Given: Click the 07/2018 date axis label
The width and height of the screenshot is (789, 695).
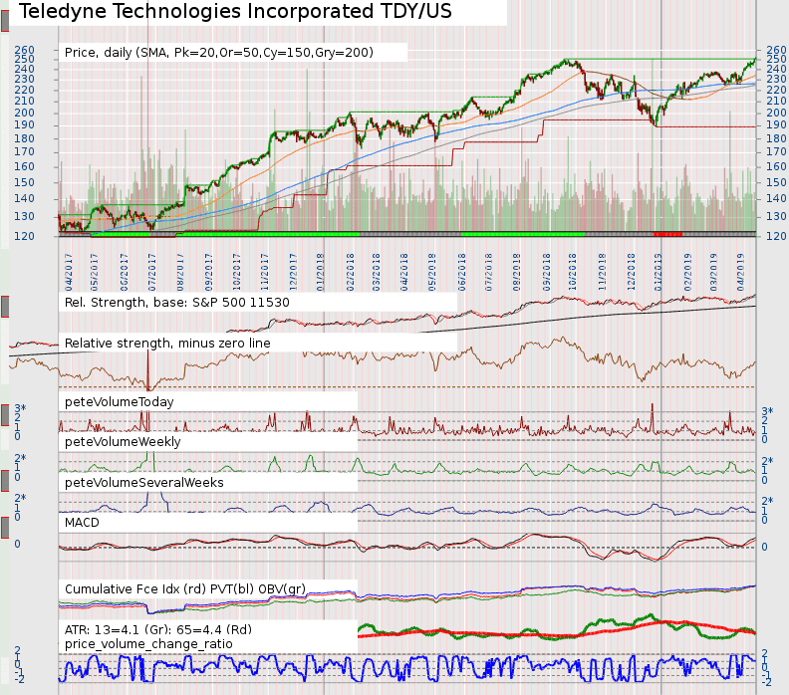Looking at the screenshot, I should point(488,272).
